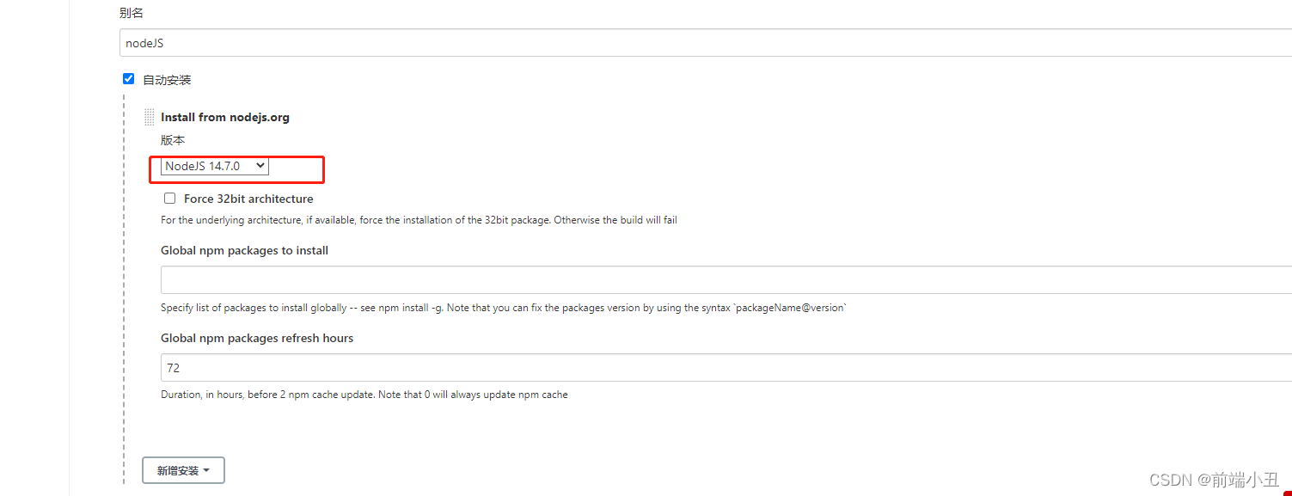Click the 'For the underlying architecture' help text
The height and width of the screenshot is (496, 1292).
pos(419,220)
